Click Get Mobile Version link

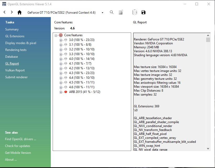point(18,153)
